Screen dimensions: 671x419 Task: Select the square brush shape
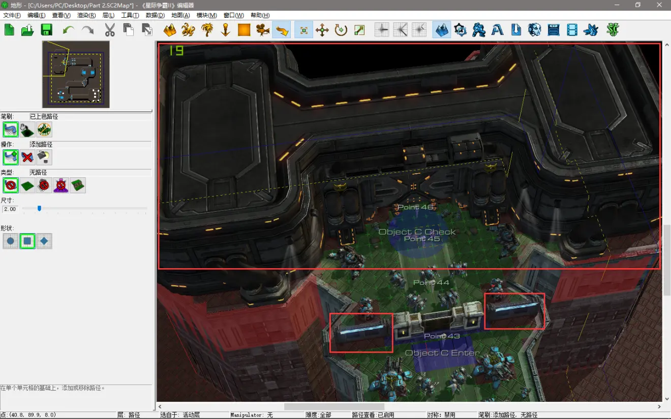[27, 241]
